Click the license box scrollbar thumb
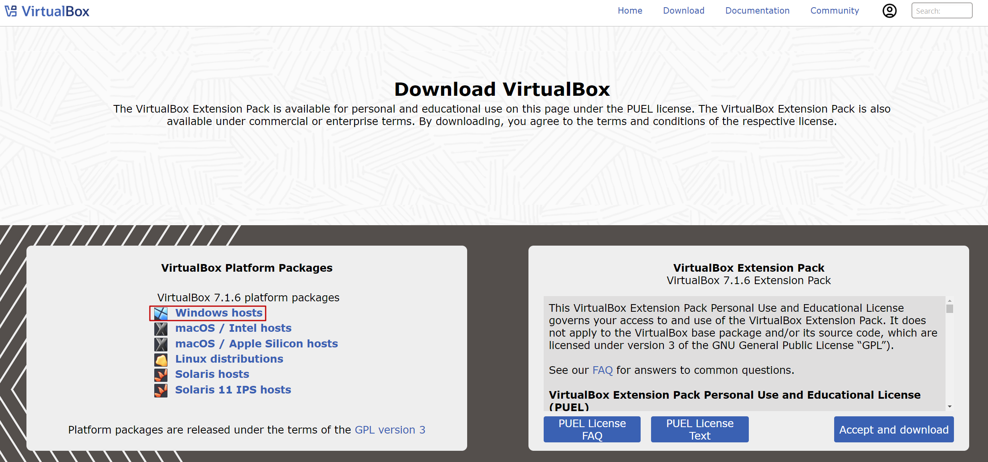The height and width of the screenshot is (462, 988). click(x=950, y=309)
